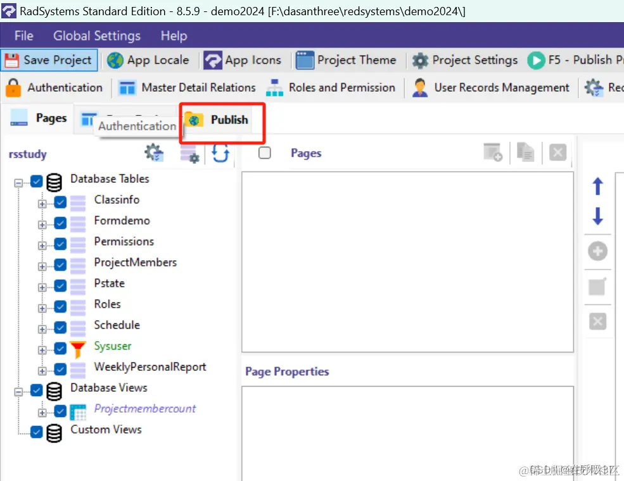
Task: Expand the Classinfo tree node
Action: coord(42,204)
